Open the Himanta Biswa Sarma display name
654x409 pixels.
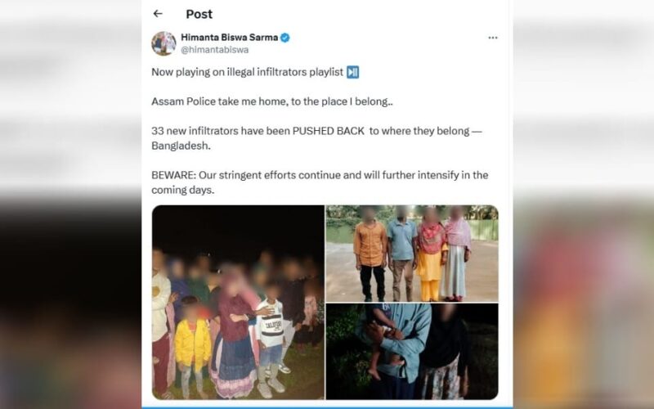[x=234, y=38]
